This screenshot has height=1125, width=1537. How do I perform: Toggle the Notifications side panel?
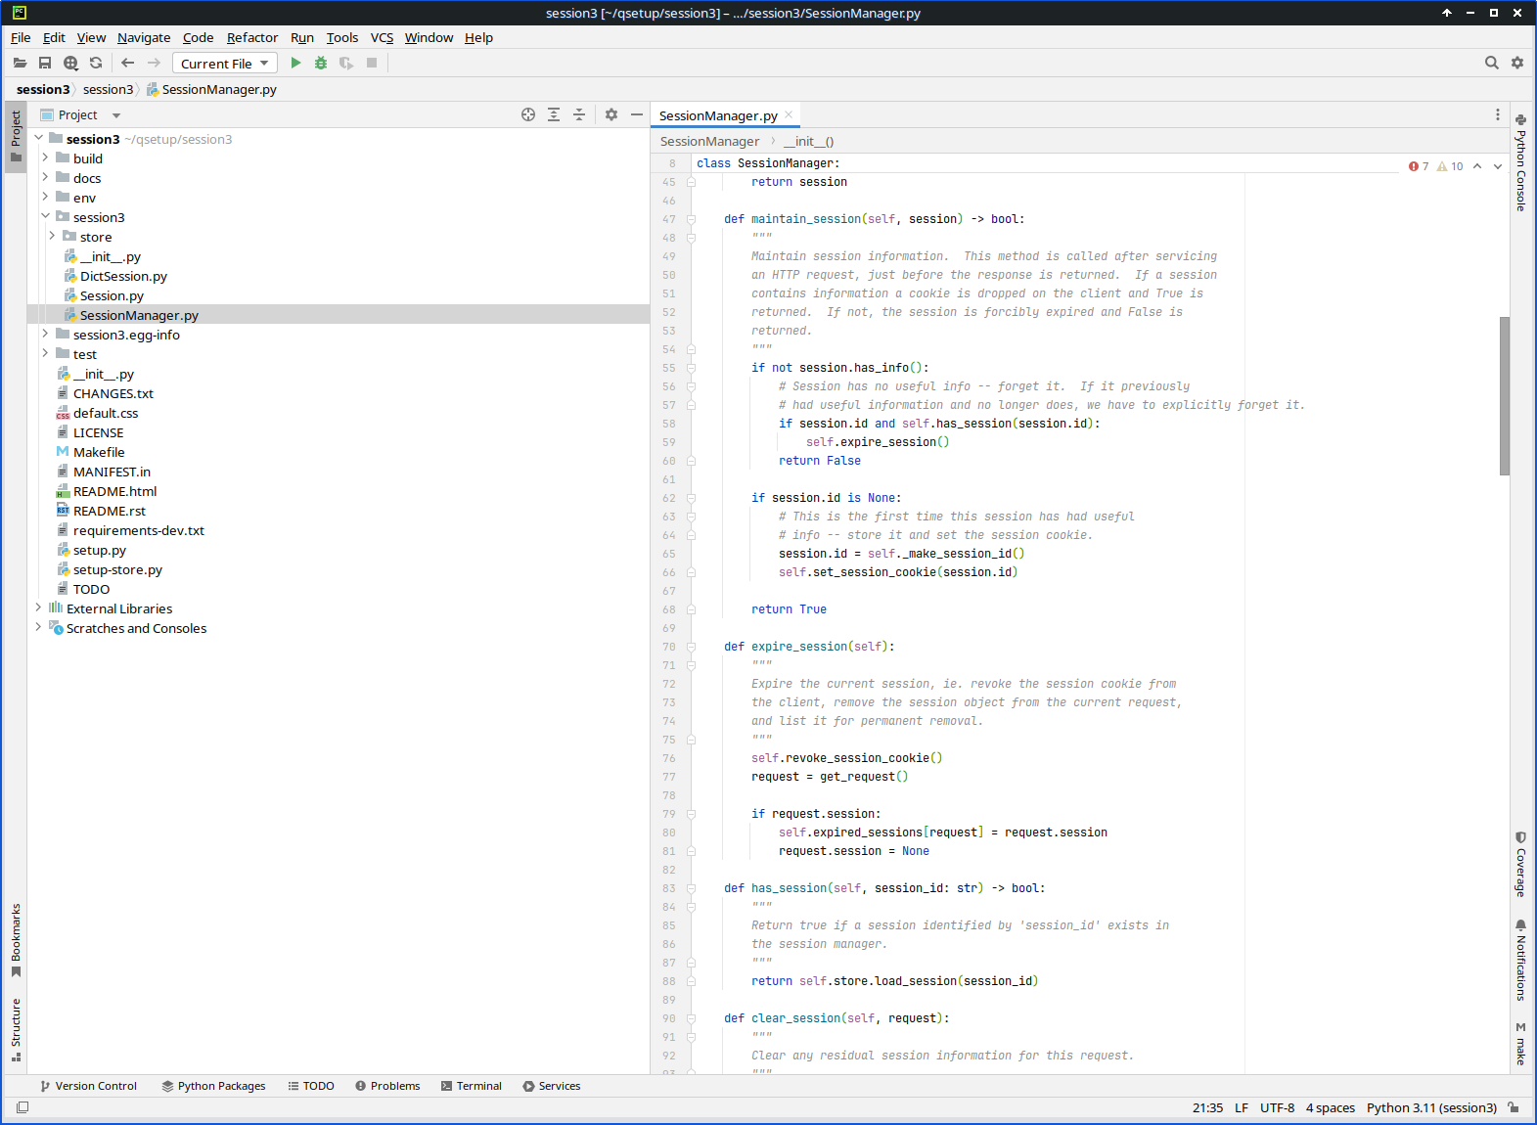1520,960
